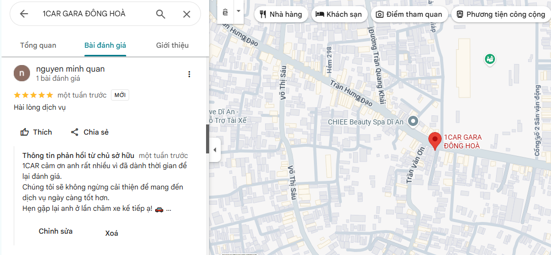
Task: Click the 'Hài lòng dịch vụ' review text
Action: [40, 108]
